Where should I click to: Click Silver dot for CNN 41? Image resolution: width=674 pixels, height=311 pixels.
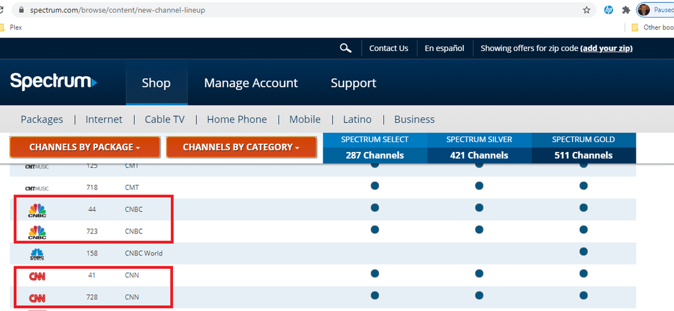pos(480,273)
